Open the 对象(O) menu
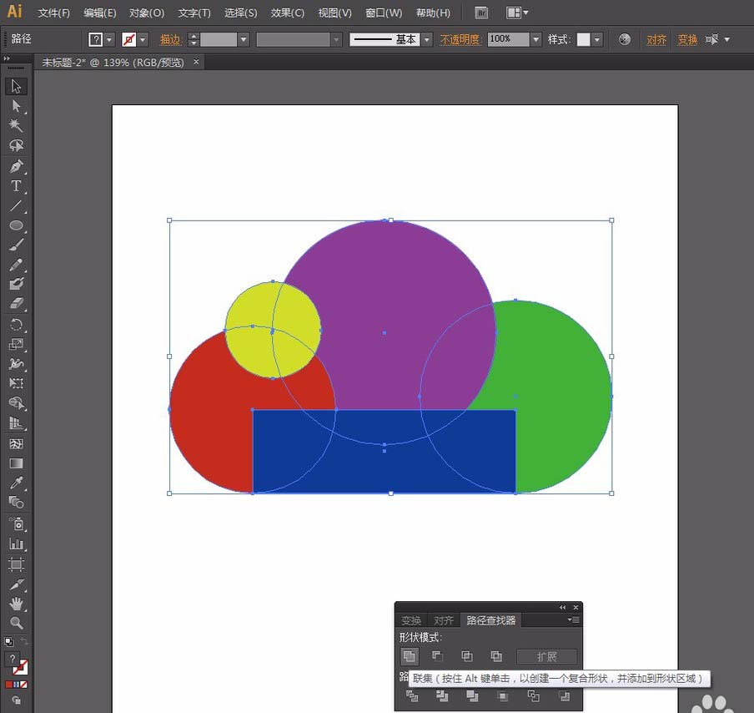The image size is (754, 713). coord(147,13)
